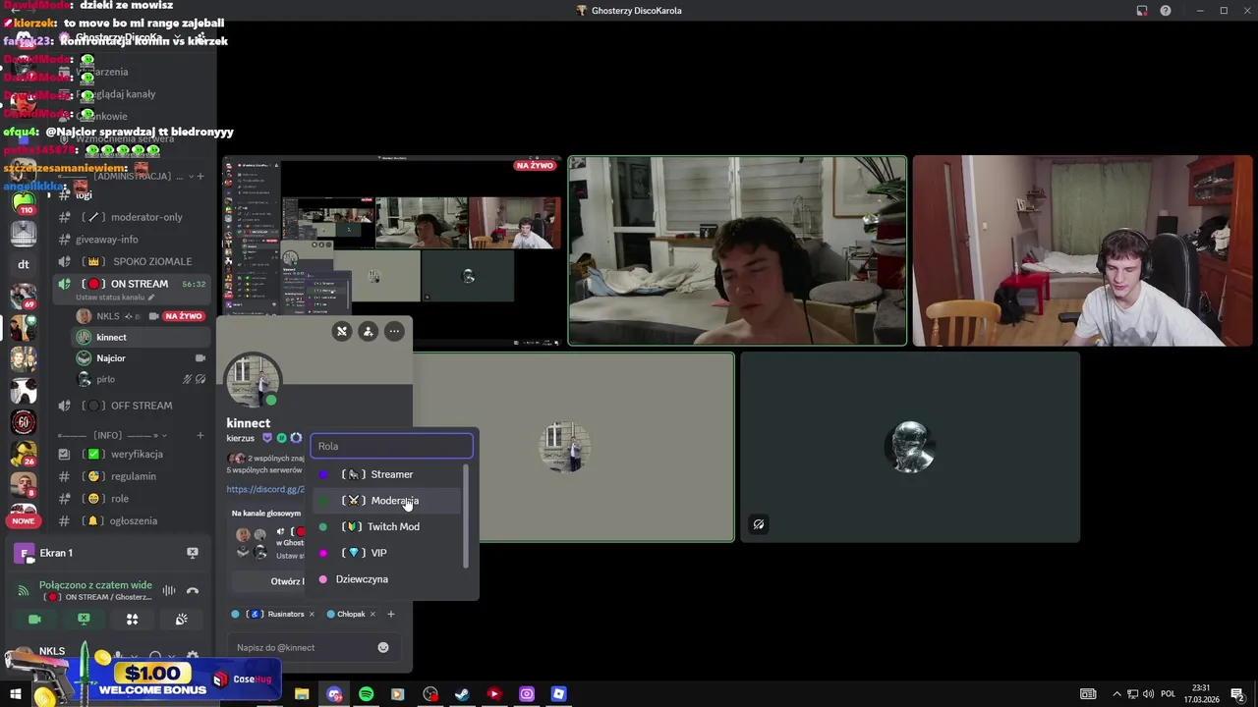Open the moderator-only text channel
The width and height of the screenshot is (1258, 707).
(133, 217)
